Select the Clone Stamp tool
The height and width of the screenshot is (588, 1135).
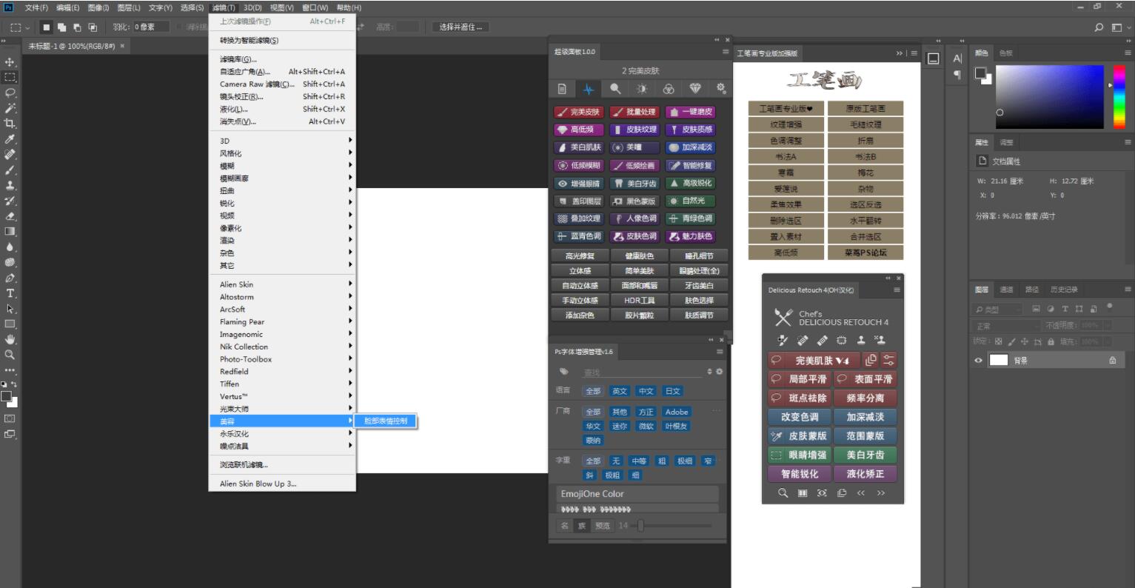tap(10, 186)
